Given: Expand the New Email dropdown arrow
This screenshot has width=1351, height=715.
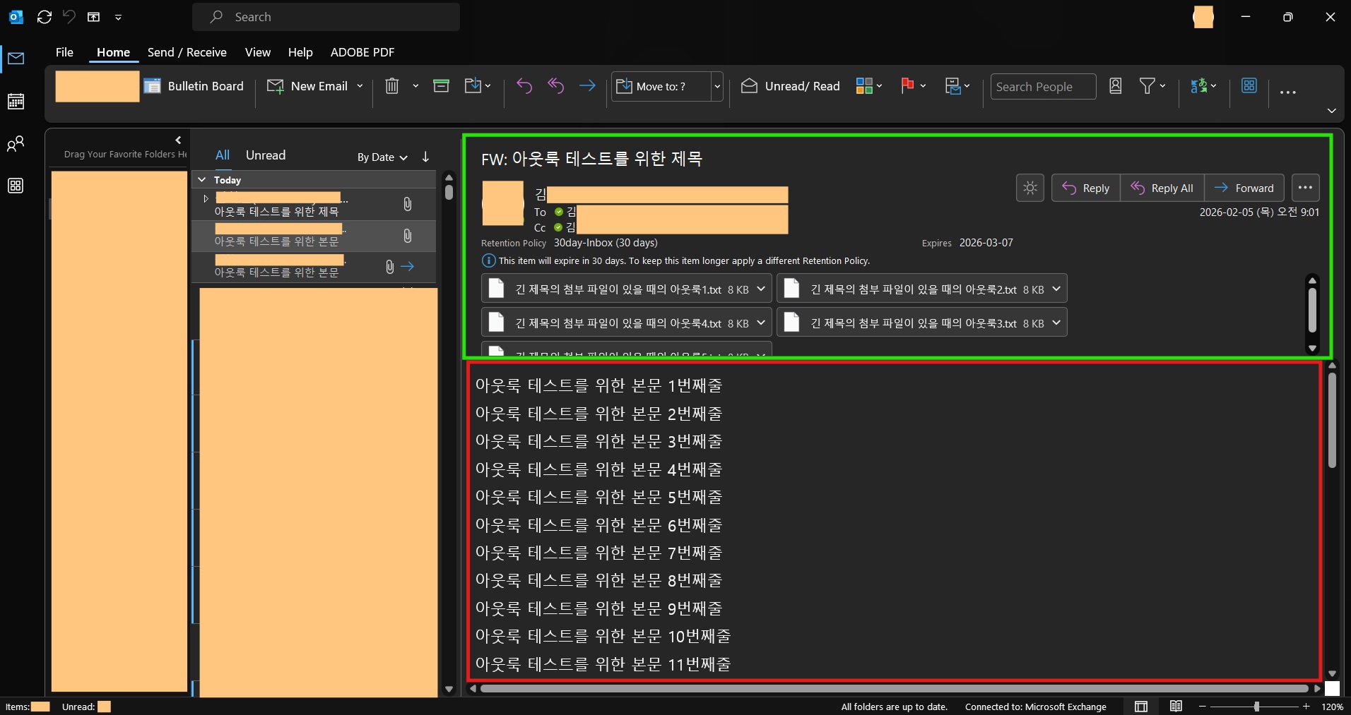Looking at the screenshot, I should tap(360, 85).
